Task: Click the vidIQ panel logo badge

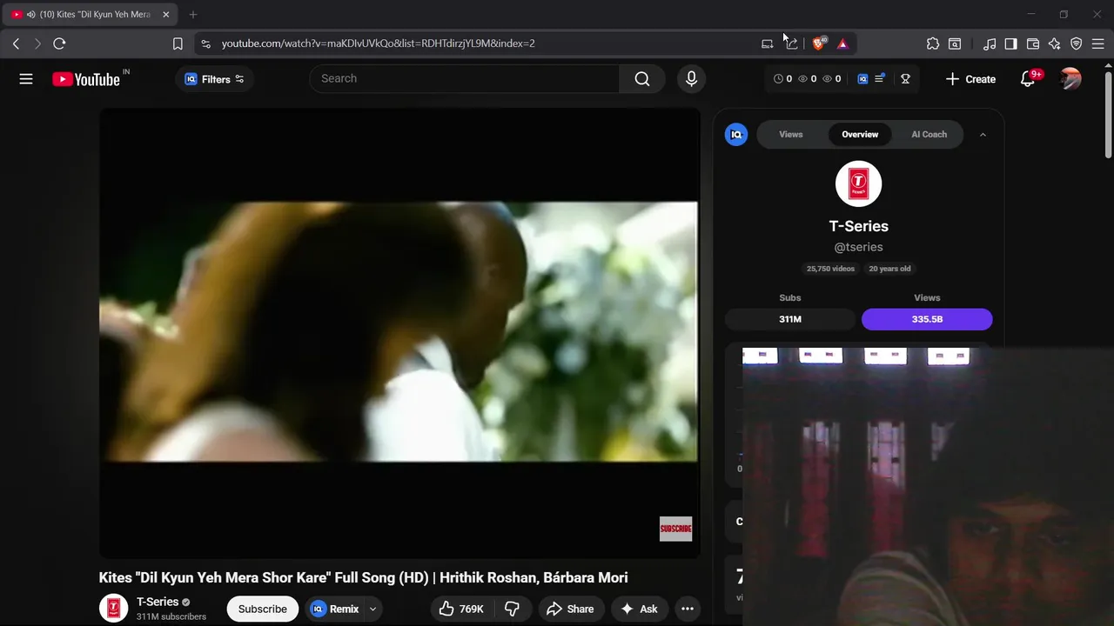Action: point(736,134)
